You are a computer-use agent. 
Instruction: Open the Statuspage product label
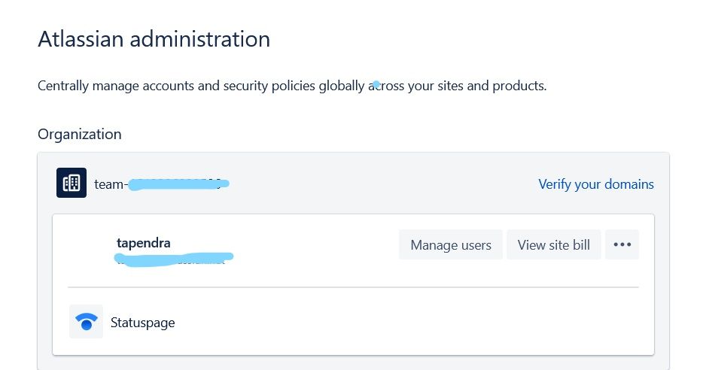pos(142,323)
